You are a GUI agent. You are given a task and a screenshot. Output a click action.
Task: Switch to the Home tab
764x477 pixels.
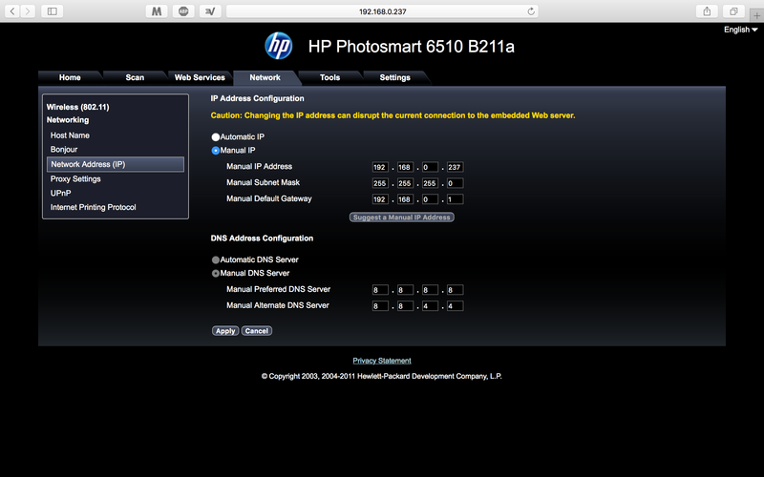70,77
